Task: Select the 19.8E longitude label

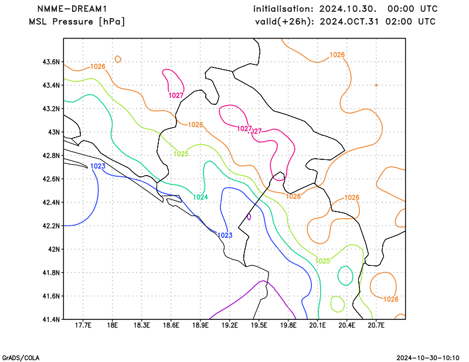Action: click(288, 325)
